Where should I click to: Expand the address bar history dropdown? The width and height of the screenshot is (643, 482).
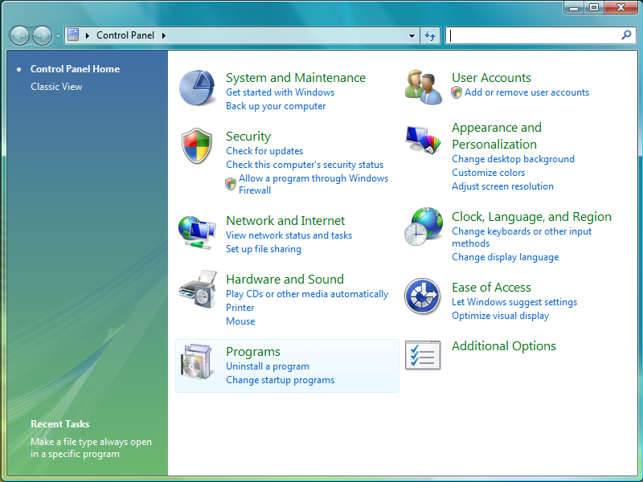point(412,35)
